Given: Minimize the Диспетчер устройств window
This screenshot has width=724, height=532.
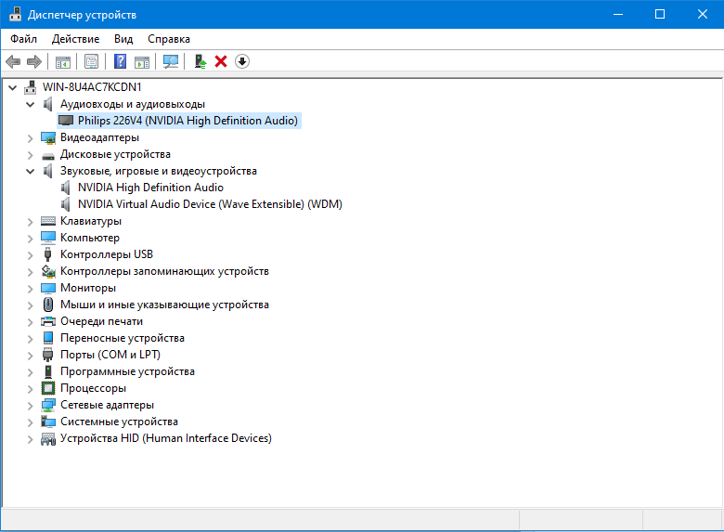Looking at the screenshot, I should [618, 14].
